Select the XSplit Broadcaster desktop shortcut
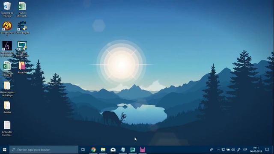Image resolution: width=274 pixels, height=154 pixels. point(22,49)
